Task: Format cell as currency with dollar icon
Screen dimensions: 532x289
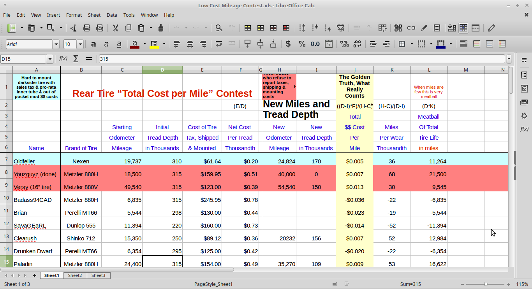Action: click(288, 44)
